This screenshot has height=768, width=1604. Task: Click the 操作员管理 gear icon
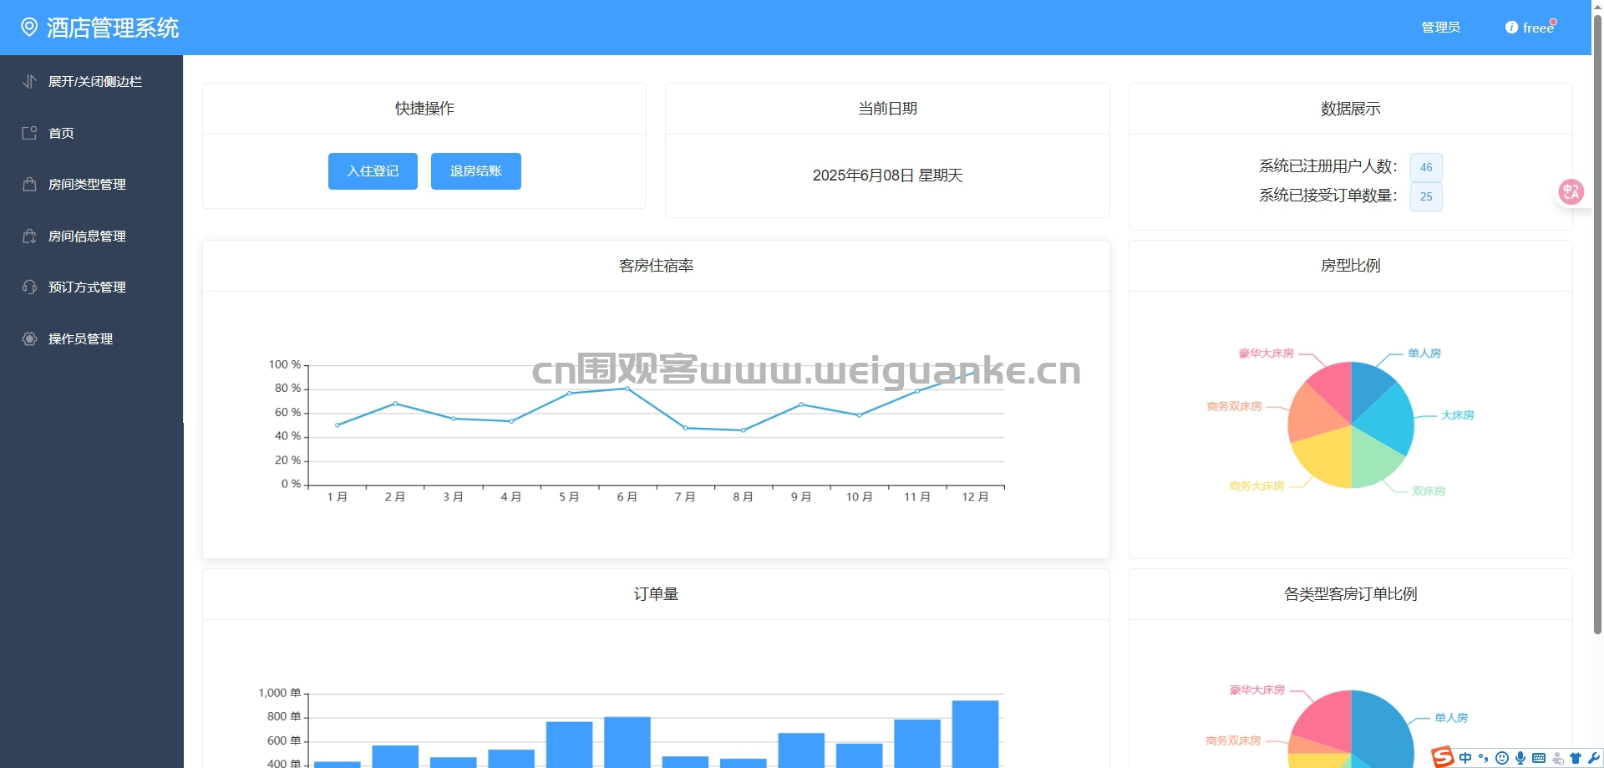29,338
